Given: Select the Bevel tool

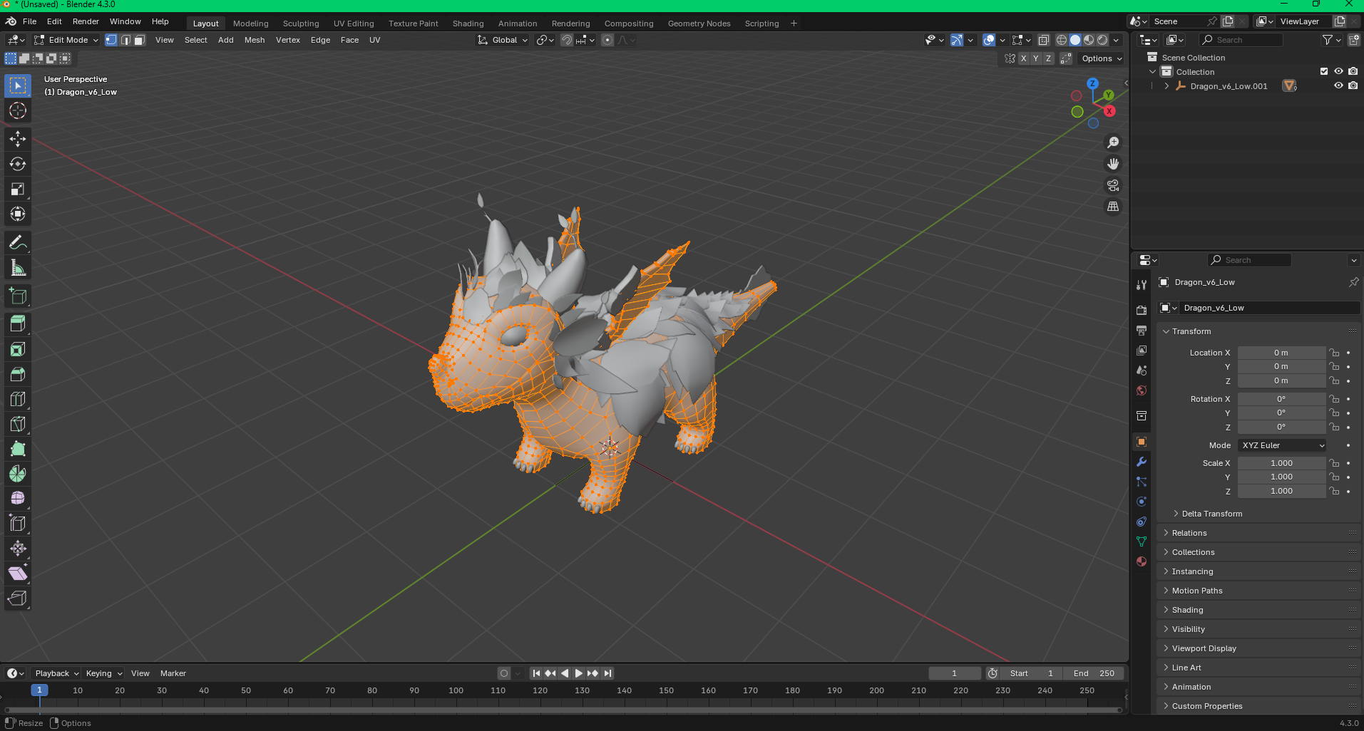Looking at the screenshot, I should tap(18, 374).
